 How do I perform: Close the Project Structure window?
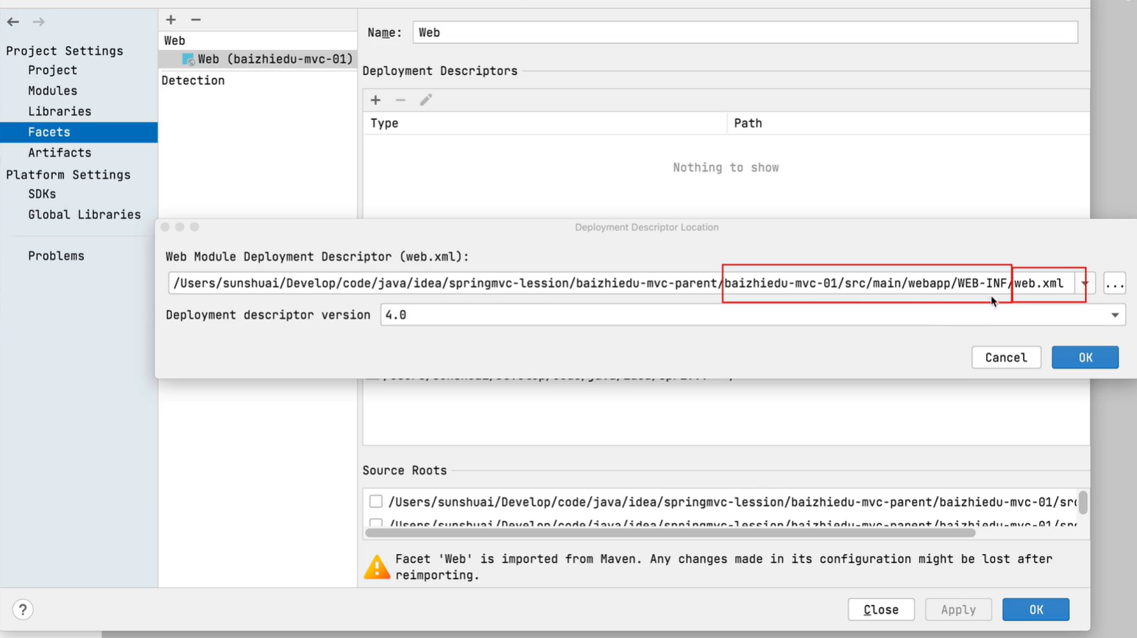click(881, 609)
